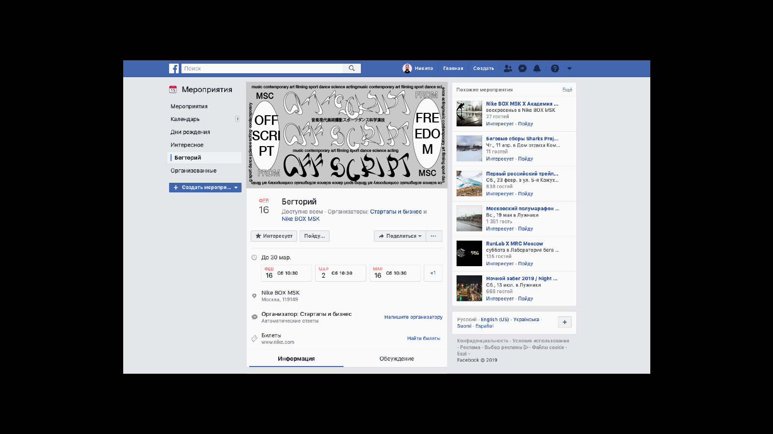Open Nike BOX MSK organizer link under title
Viewport: 773px width, 434px height.
pyautogui.click(x=301, y=219)
